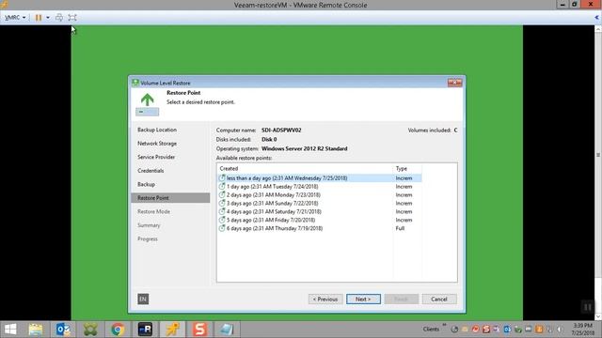This screenshot has height=338, width=602.
Task: Select the Service Provider wizard step
Action: [x=156, y=157]
